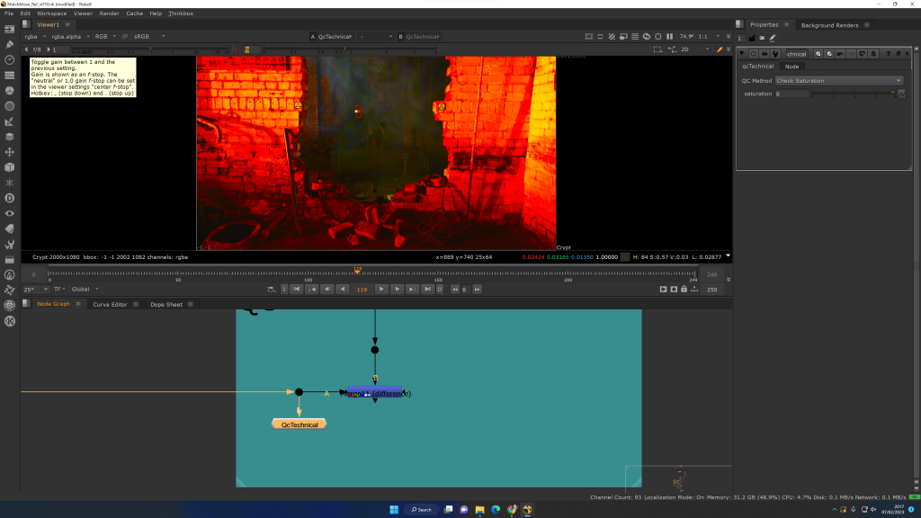Image resolution: width=921 pixels, height=518 pixels.
Task: Open the 2D view mode dropdown
Action: pos(694,49)
